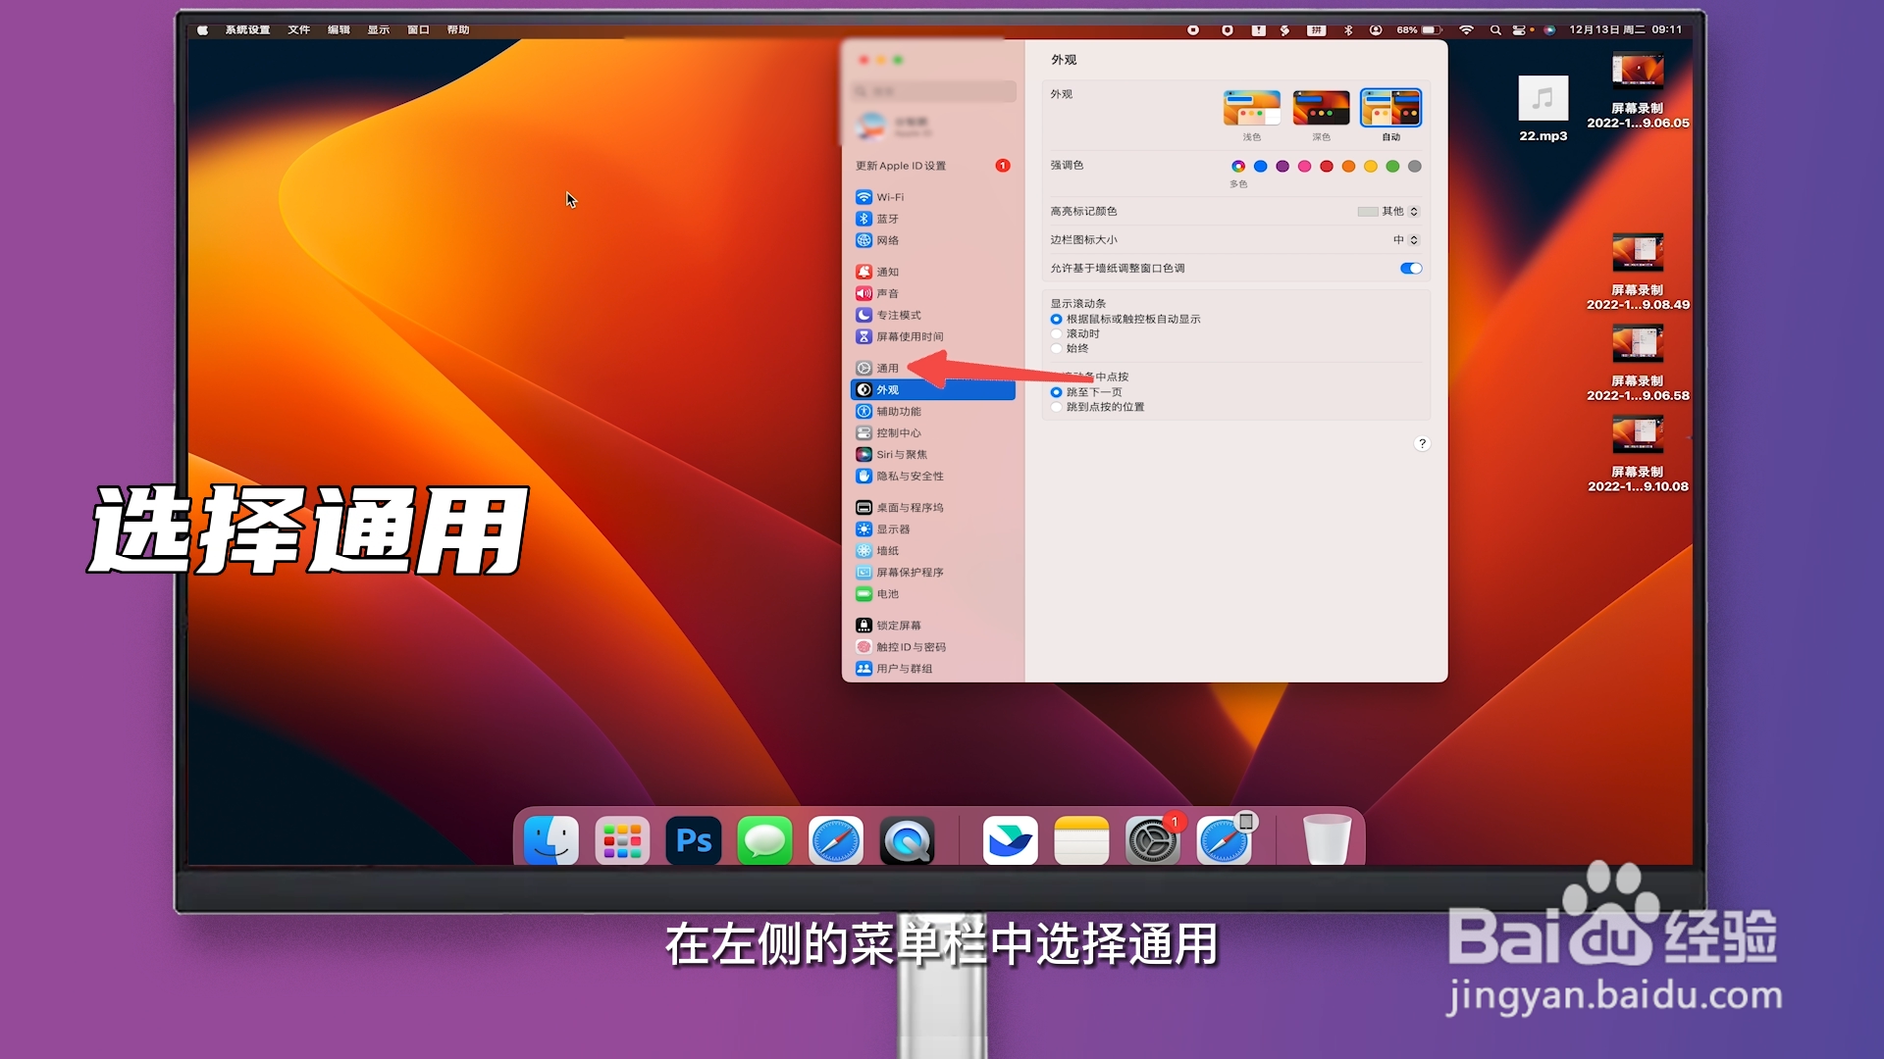Viewport: 1884px width, 1059px height.
Task: Click the sidebar search field
Action: tap(932, 91)
